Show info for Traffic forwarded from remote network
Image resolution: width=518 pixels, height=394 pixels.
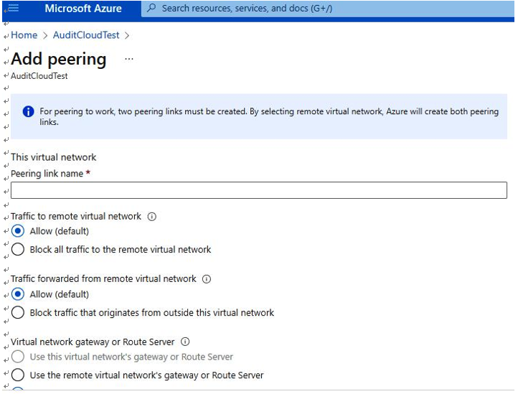coord(207,279)
